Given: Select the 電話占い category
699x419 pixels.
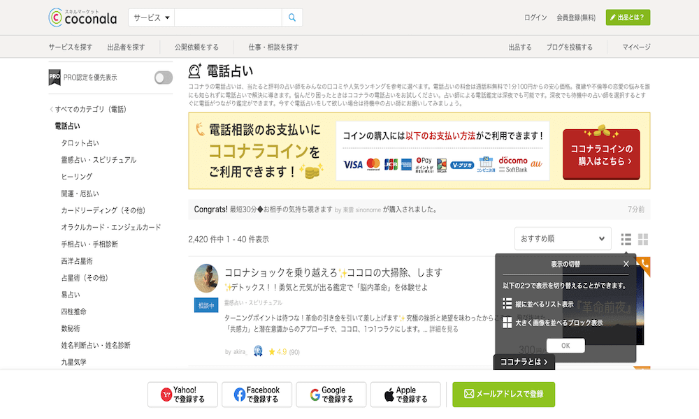Looking at the screenshot, I should pyautogui.click(x=67, y=126).
